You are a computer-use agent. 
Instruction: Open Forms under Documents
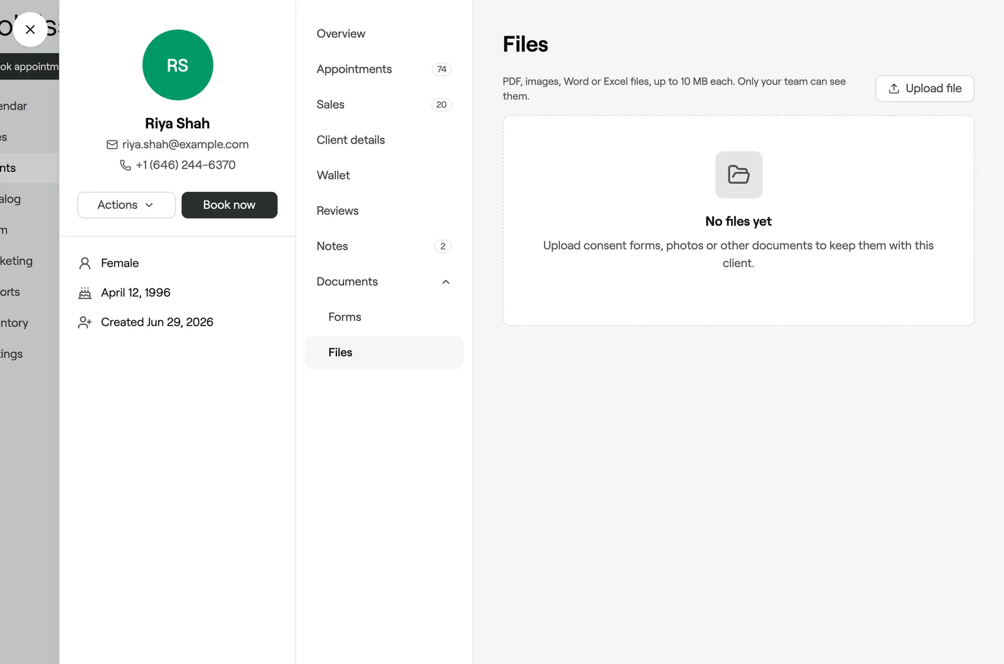(384, 317)
